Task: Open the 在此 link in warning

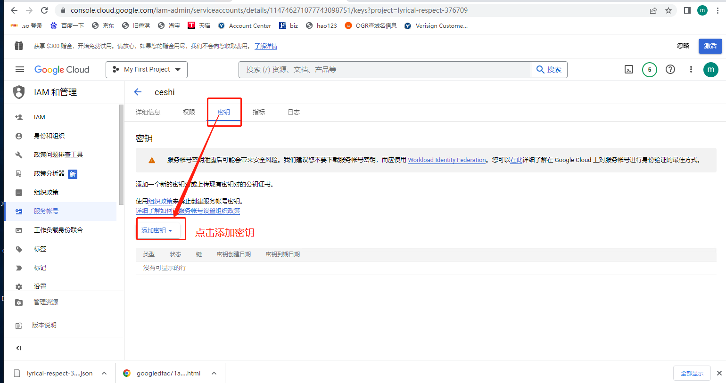Action: (516, 160)
